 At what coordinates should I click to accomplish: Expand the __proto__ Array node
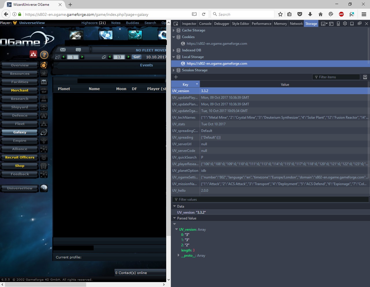pyautogui.click(x=179, y=256)
